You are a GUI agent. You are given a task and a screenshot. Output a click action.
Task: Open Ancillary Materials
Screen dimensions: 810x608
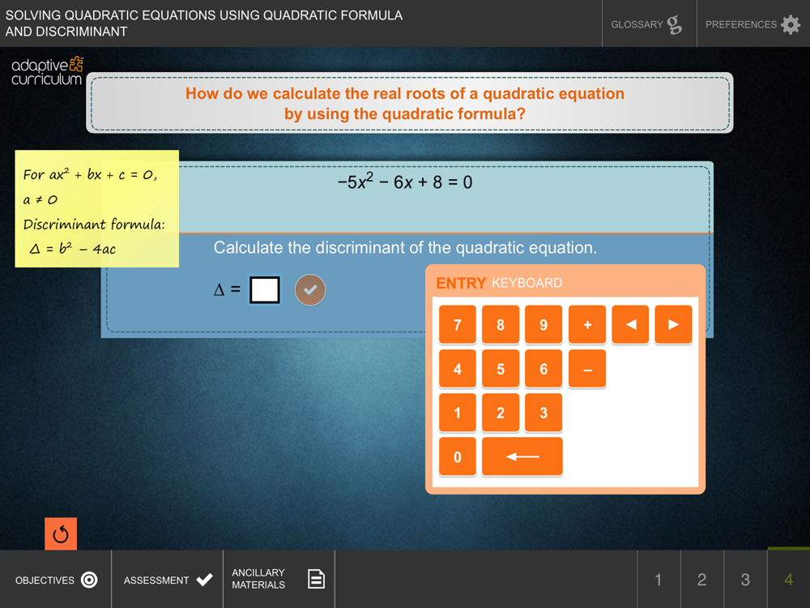(x=279, y=580)
